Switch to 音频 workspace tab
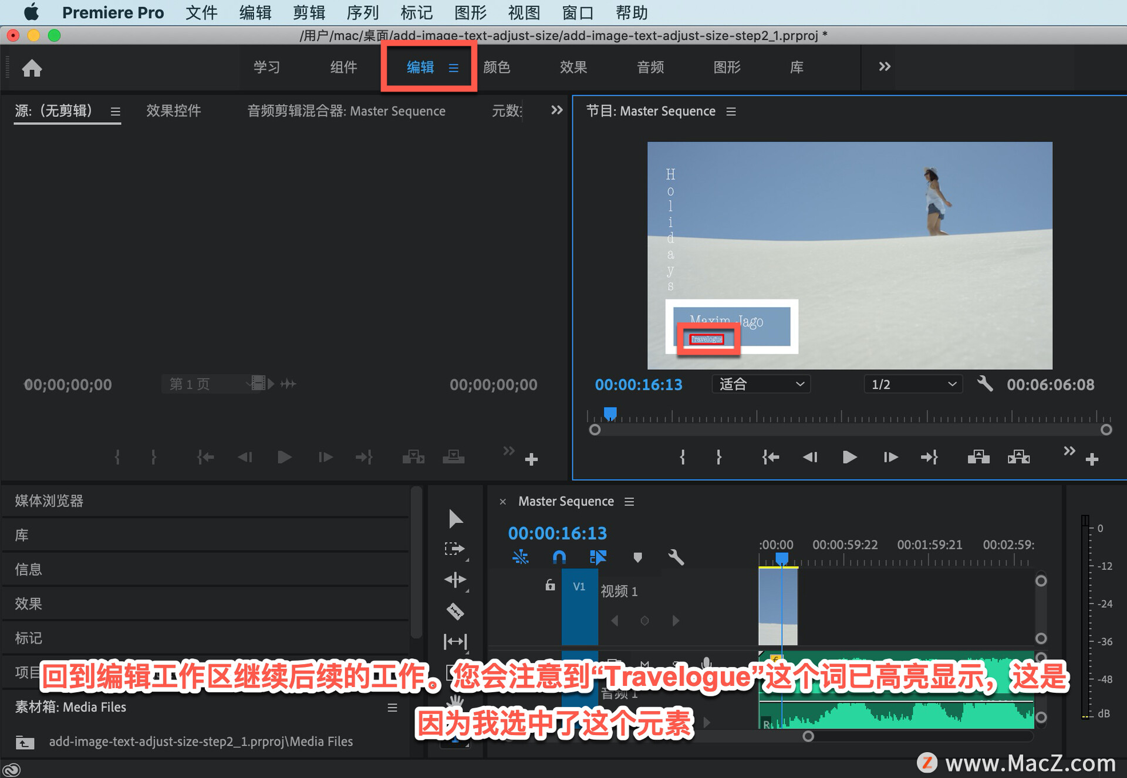 click(650, 67)
